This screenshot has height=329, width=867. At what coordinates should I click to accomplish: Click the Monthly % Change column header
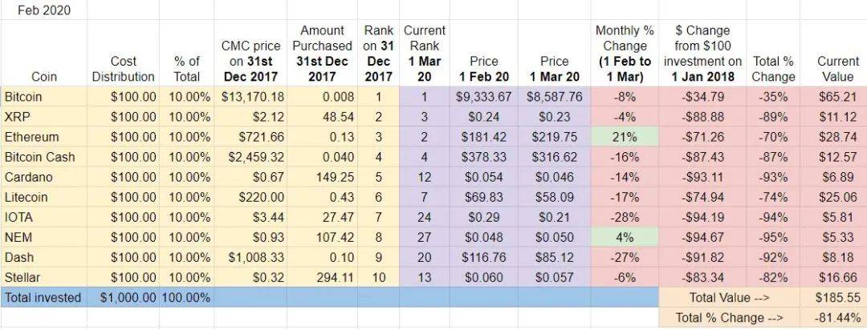click(x=625, y=53)
